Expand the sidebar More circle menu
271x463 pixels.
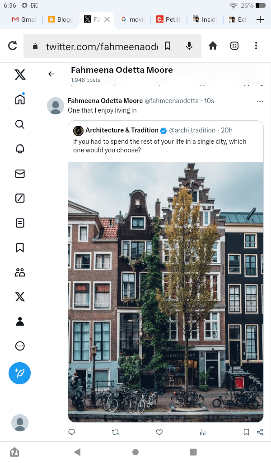20,346
